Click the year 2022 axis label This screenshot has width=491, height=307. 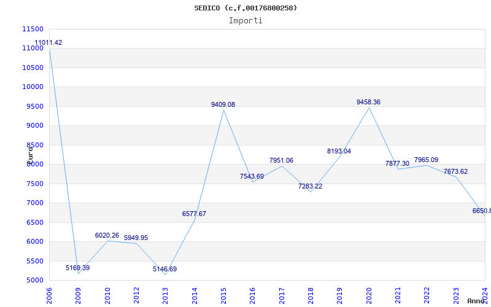[x=427, y=295]
